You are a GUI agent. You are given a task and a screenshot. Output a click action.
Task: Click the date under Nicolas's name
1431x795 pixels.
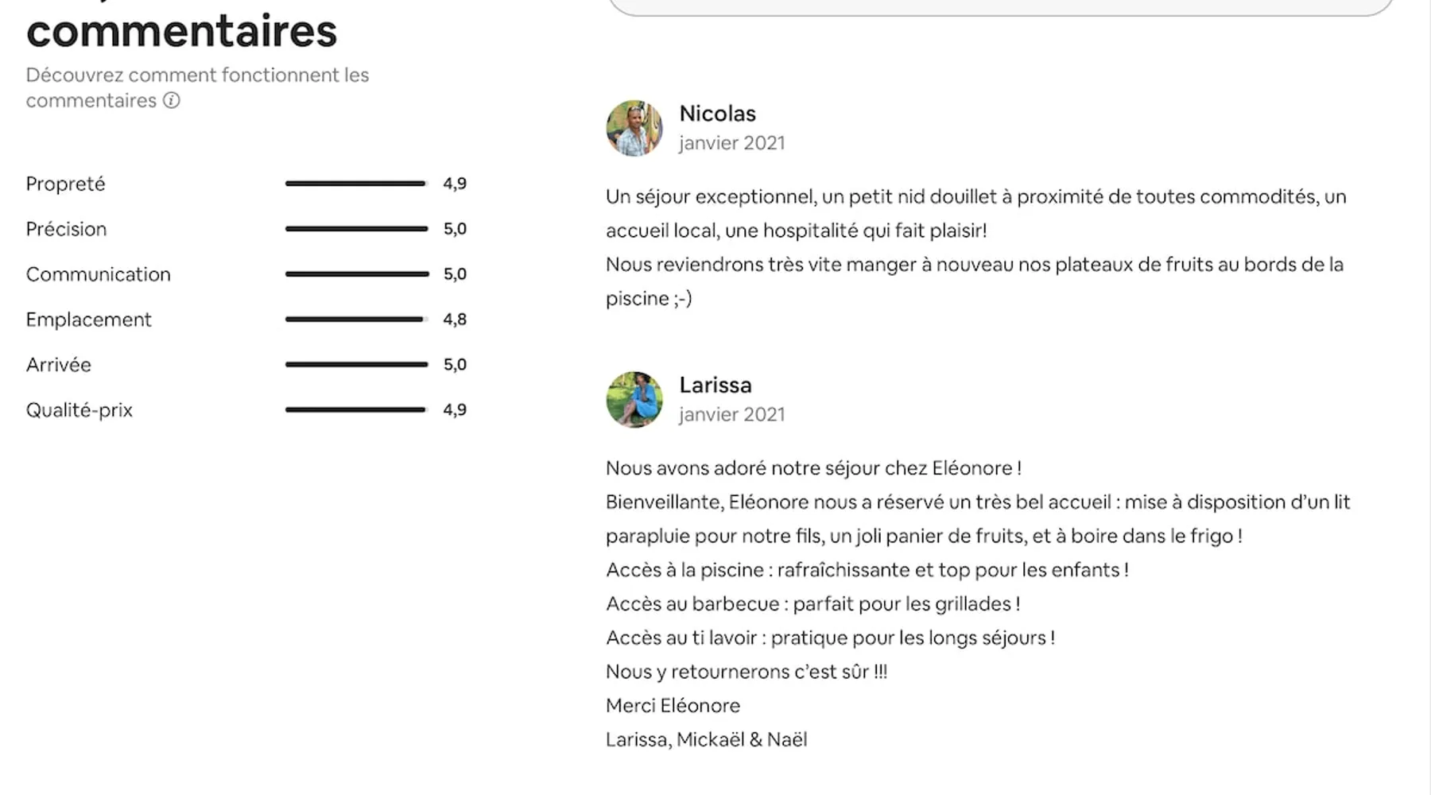point(731,143)
